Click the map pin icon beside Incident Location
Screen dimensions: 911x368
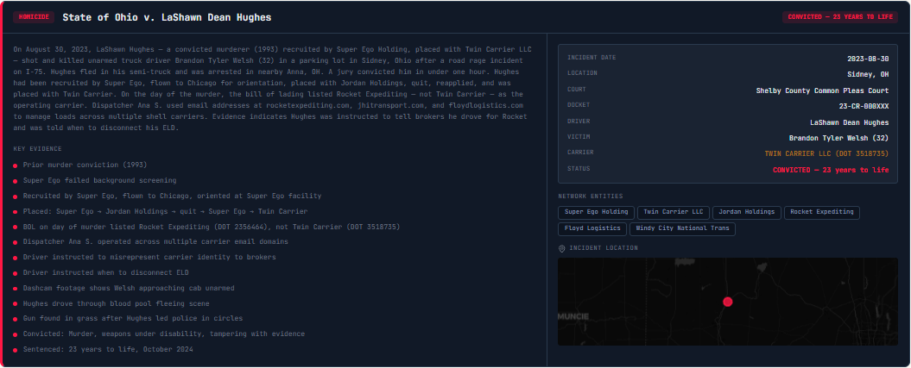pos(562,248)
